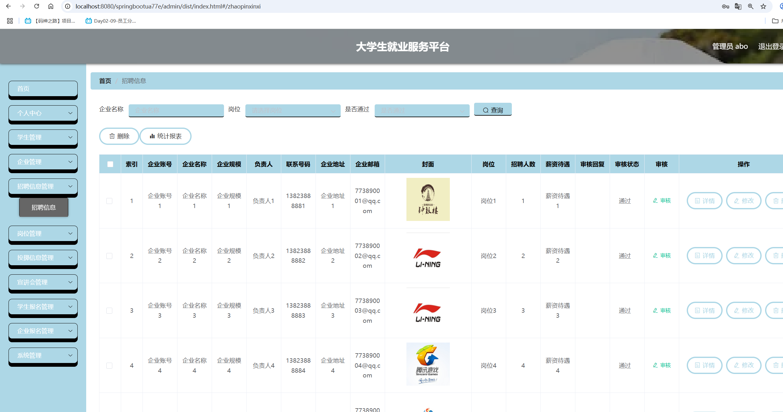Click 修改 for 岗位1 row

(744, 201)
